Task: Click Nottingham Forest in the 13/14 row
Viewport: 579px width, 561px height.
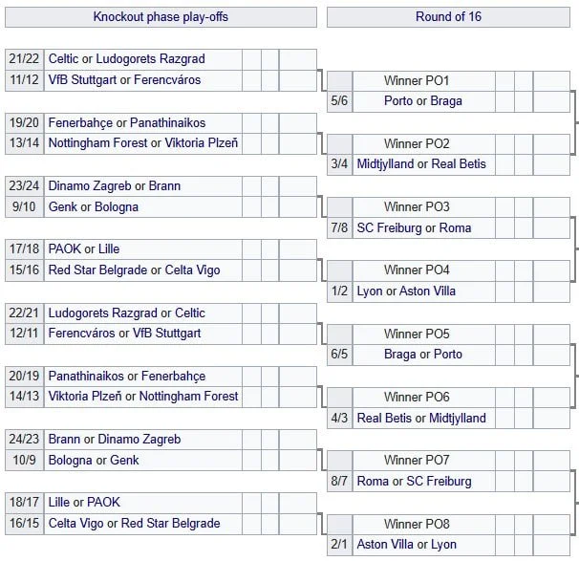Action: [97, 143]
